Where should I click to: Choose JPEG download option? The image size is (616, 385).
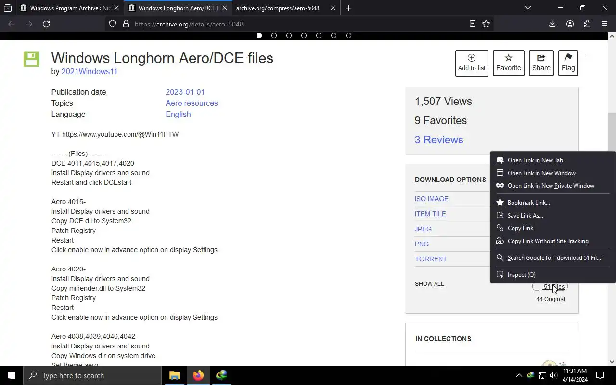coord(423,229)
